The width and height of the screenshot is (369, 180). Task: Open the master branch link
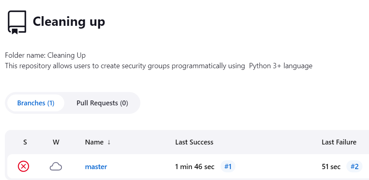tap(96, 166)
